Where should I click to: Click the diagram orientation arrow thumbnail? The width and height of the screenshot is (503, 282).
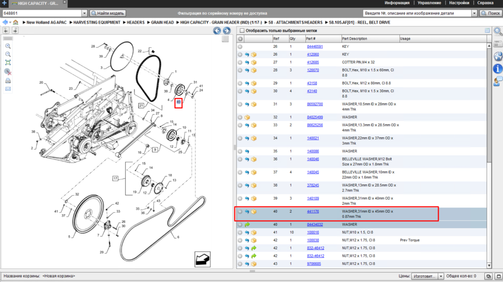tap(202, 259)
